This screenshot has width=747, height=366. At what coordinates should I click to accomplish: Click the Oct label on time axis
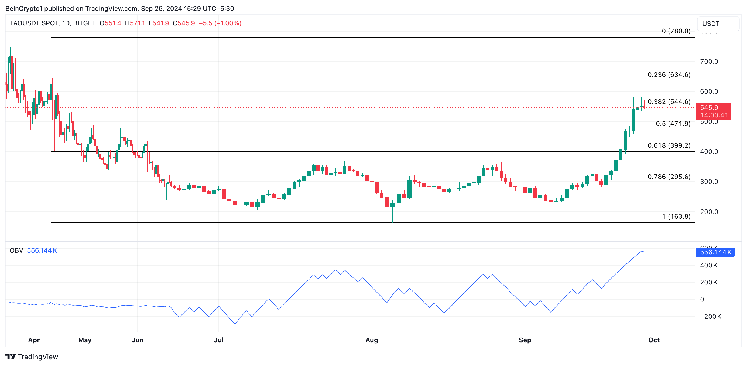point(654,340)
